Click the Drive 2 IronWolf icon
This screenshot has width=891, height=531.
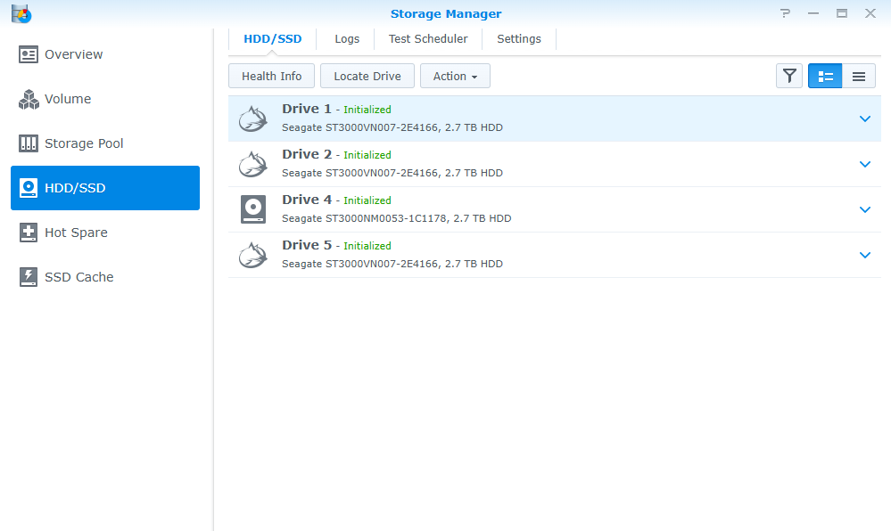coord(253,164)
